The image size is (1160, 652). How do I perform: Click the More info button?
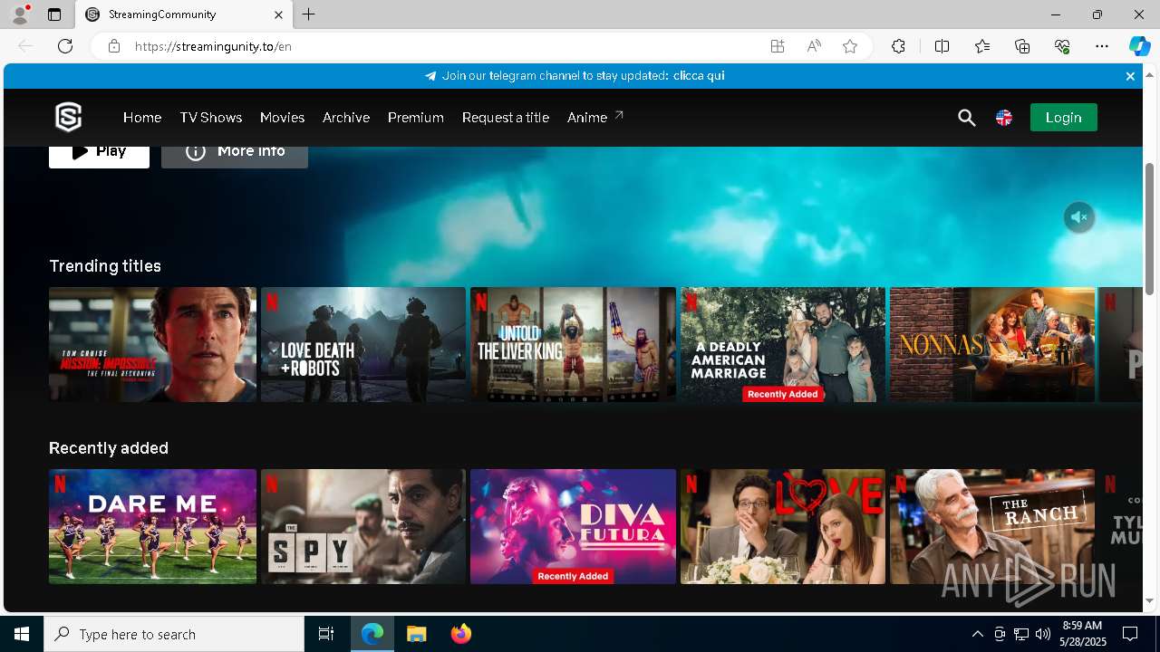point(235,156)
